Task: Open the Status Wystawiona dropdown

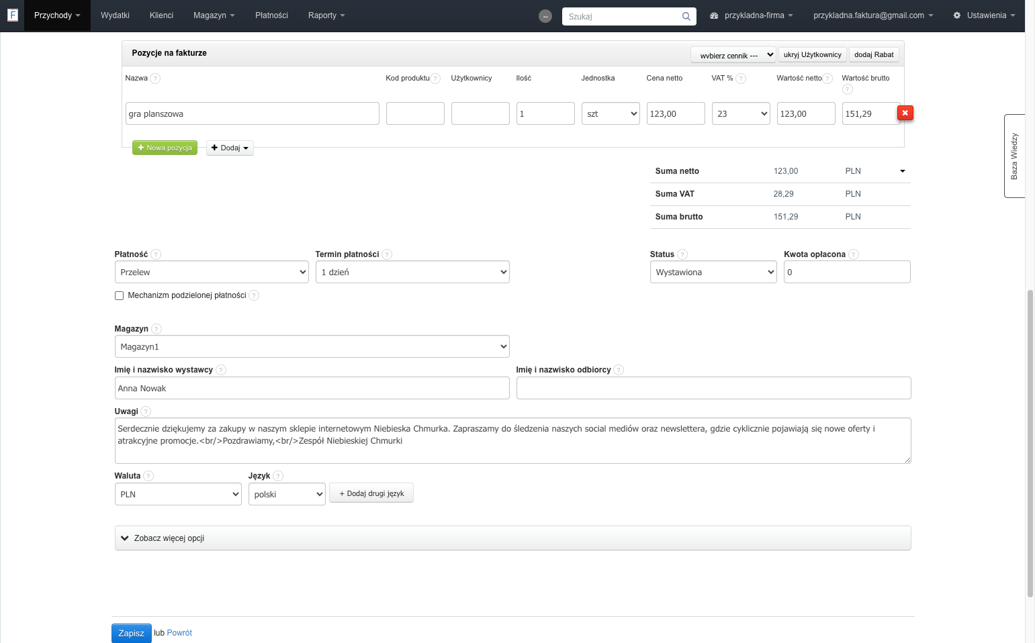Action: pyautogui.click(x=713, y=272)
